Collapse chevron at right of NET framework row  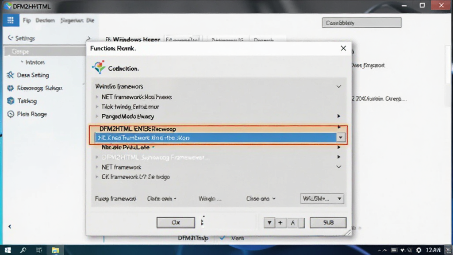(x=338, y=167)
